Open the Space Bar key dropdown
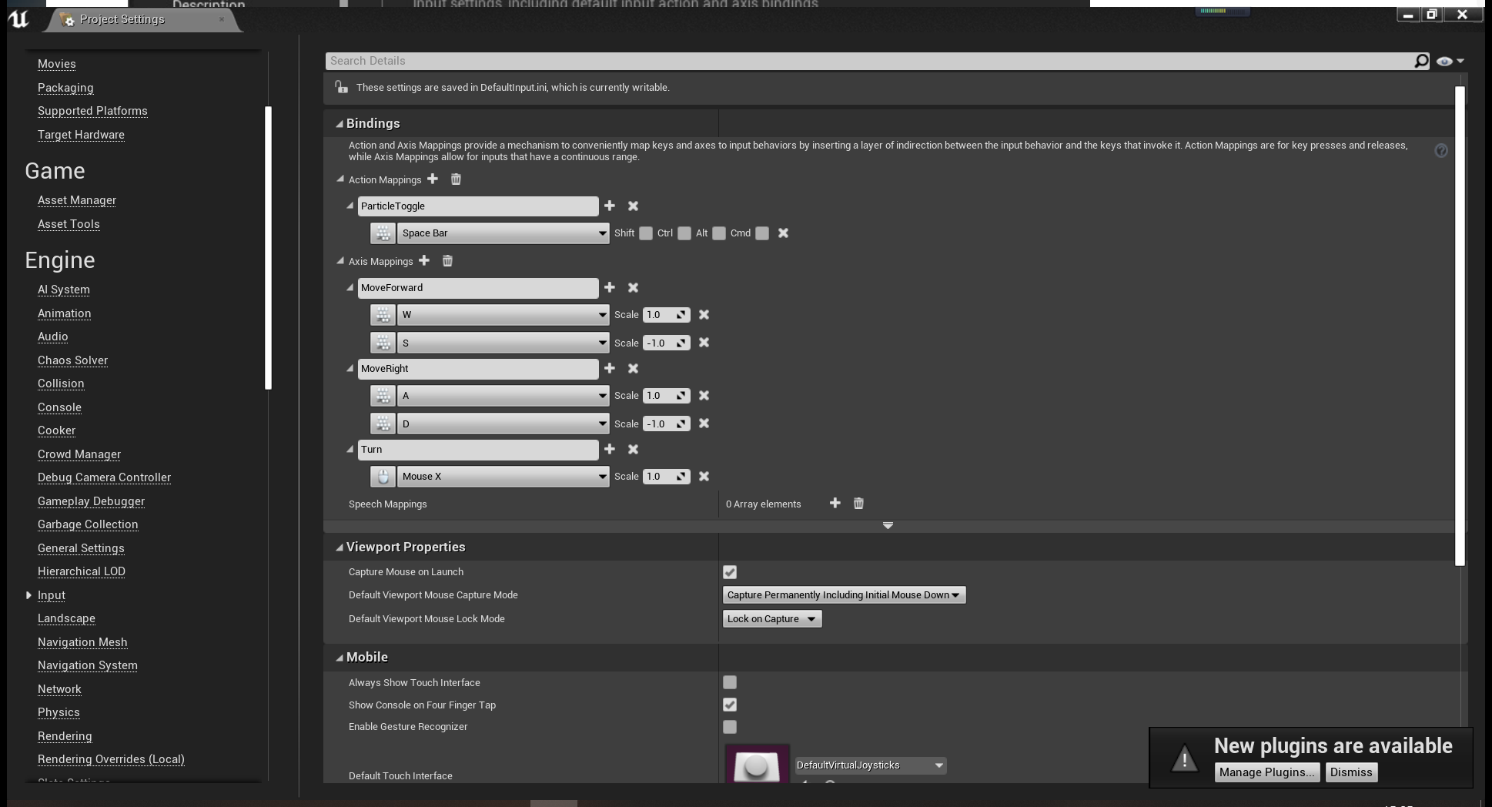This screenshot has width=1492, height=807. [503, 233]
